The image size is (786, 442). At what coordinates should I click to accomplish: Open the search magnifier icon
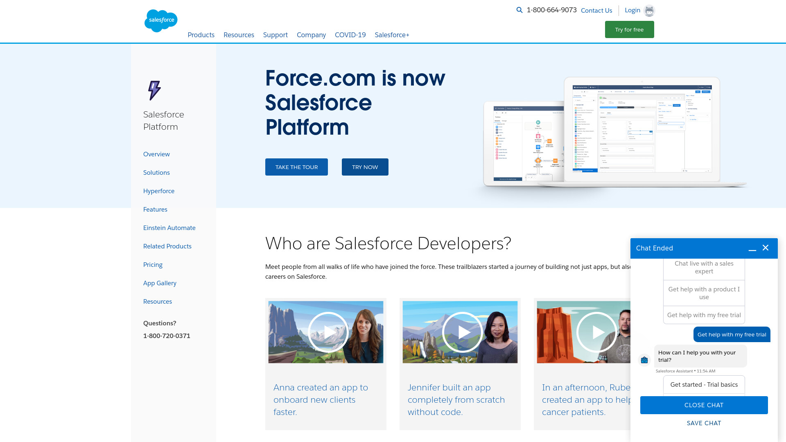click(x=519, y=10)
